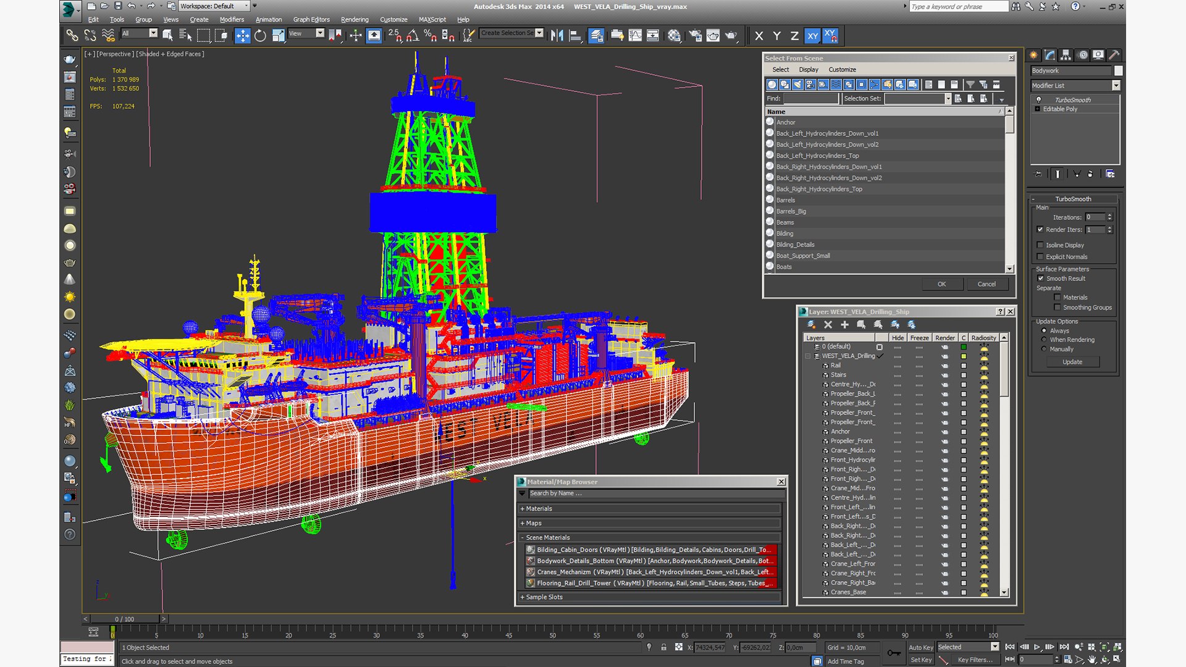Click the selection lock toggle icon

pyautogui.click(x=663, y=647)
